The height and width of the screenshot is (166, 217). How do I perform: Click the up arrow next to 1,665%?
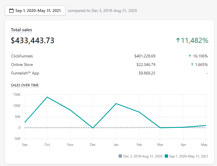[192, 65]
